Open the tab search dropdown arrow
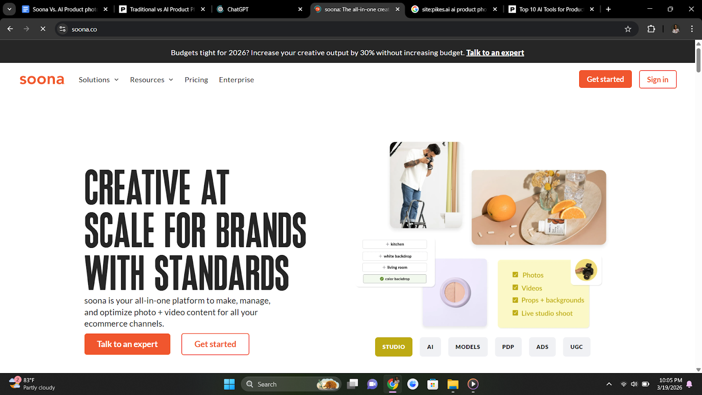This screenshot has width=702, height=395. pyautogui.click(x=9, y=9)
